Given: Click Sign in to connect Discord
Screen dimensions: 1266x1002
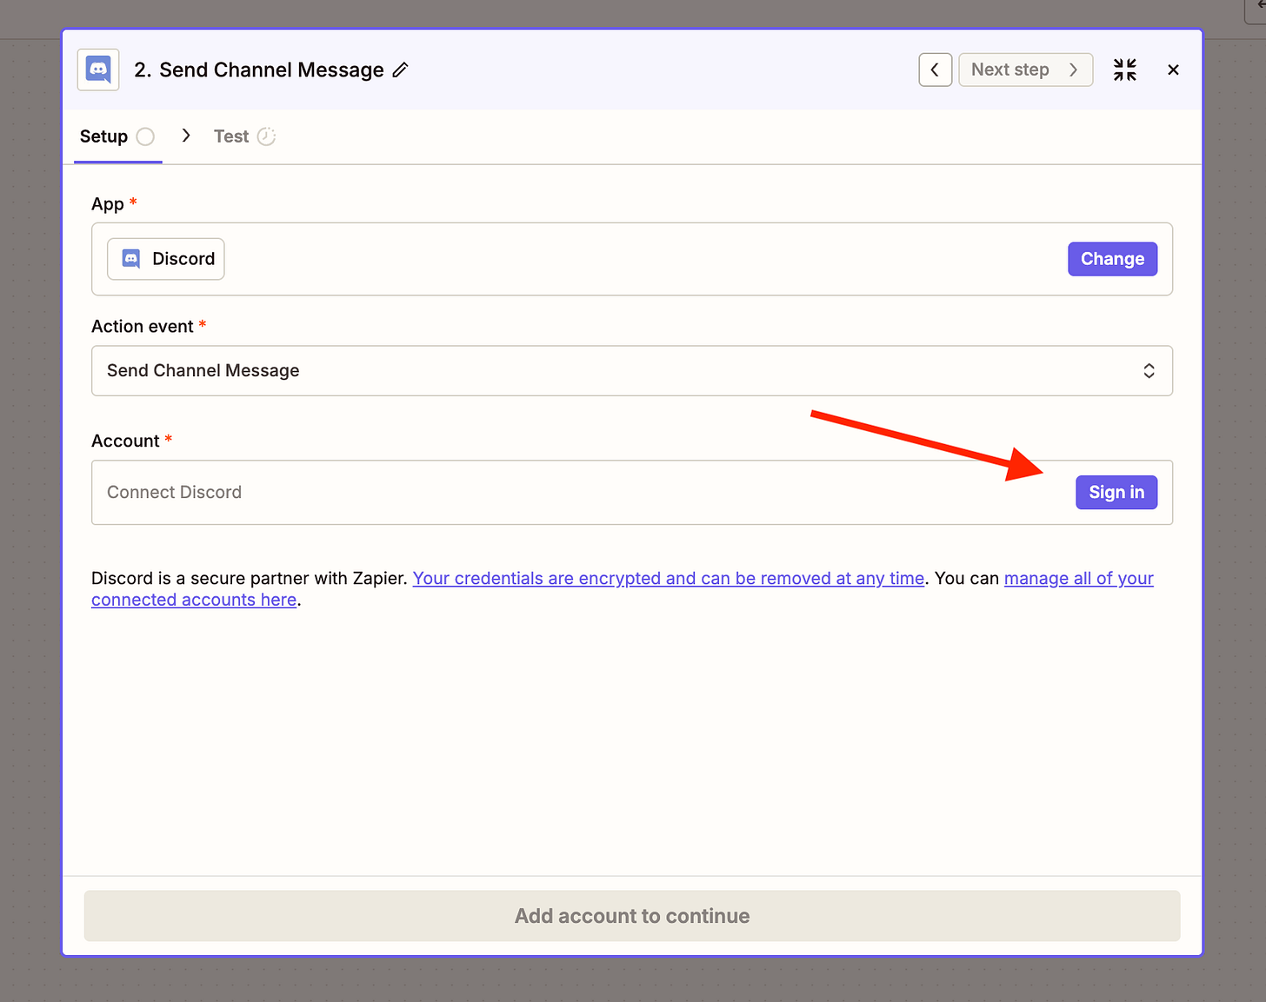Looking at the screenshot, I should pyautogui.click(x=1116, y=493).
